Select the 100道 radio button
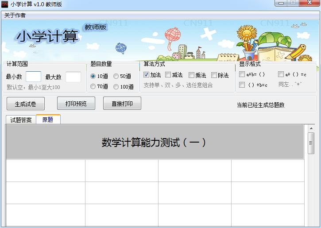Image resolution: width=321 pixels, height=228 pixels. tap(116, 87)
